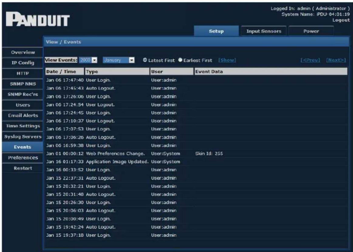Select the Jan 06 16:59:38 User Login row
This screenshot has height=252, width=353.
(196, 145)
